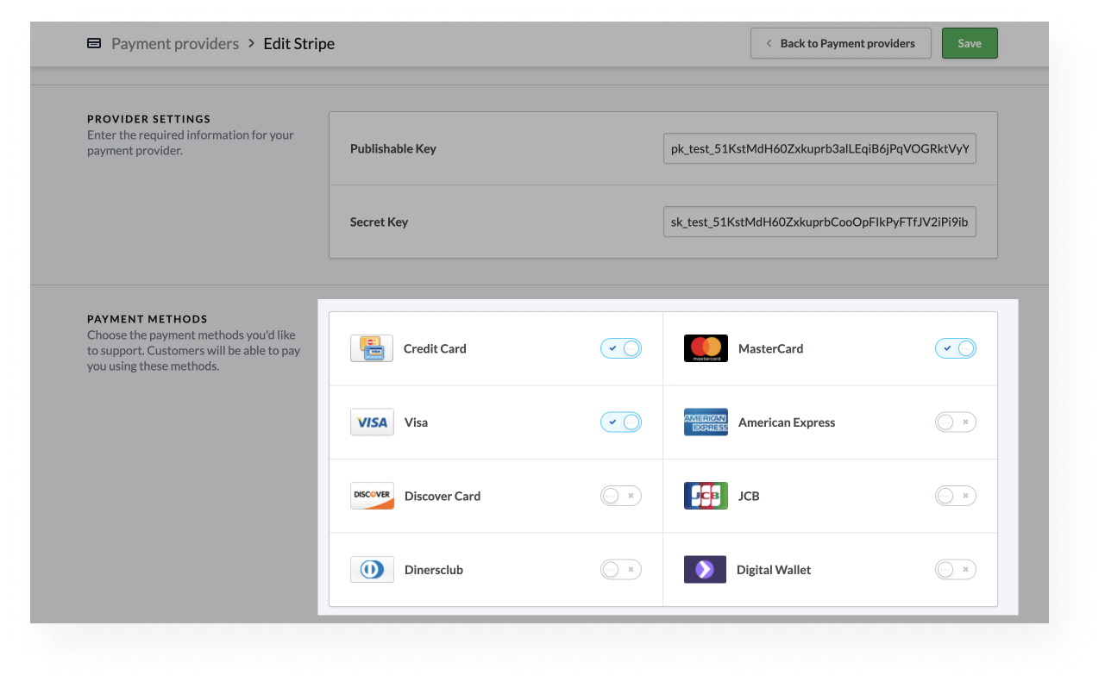Focus the Publishable Key input field
The image size is (1105, 688).
[819, 148]
